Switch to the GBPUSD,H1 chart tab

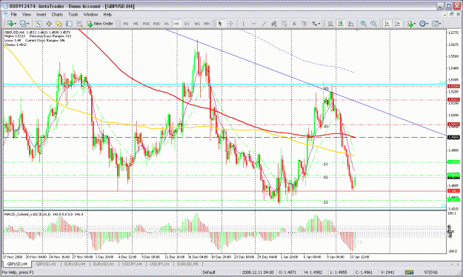(46, 264)
